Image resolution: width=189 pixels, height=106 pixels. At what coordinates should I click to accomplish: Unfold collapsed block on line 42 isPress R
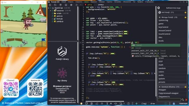113,54
